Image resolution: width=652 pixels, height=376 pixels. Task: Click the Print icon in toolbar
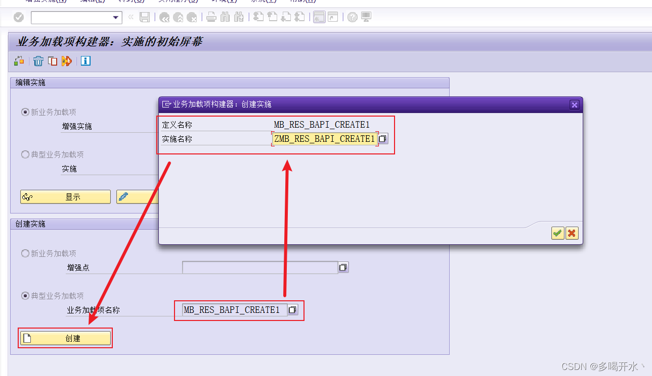point(211,17)
